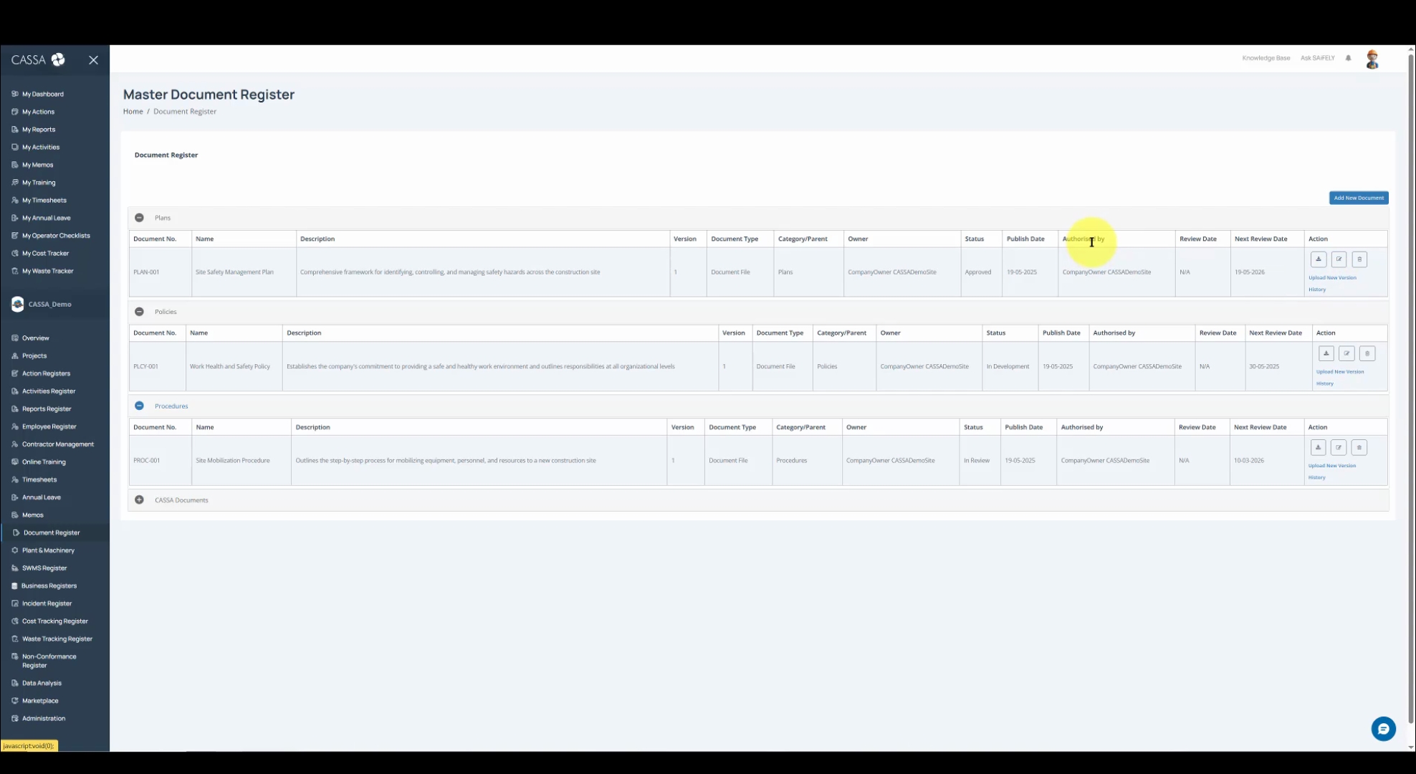Open History link for PLCY-001
The image size is (1416, 774).
tap(1324, 383)
